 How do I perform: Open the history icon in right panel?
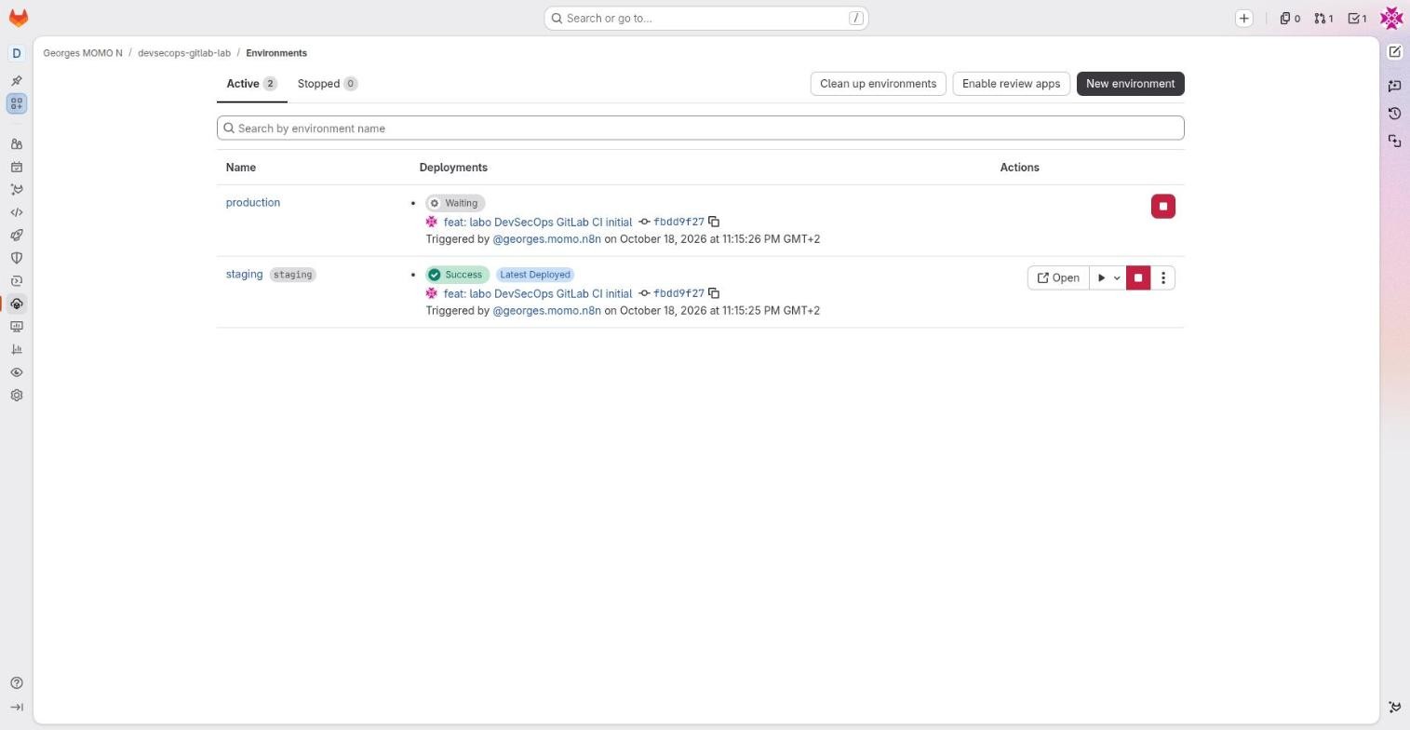pos(1395,114)
